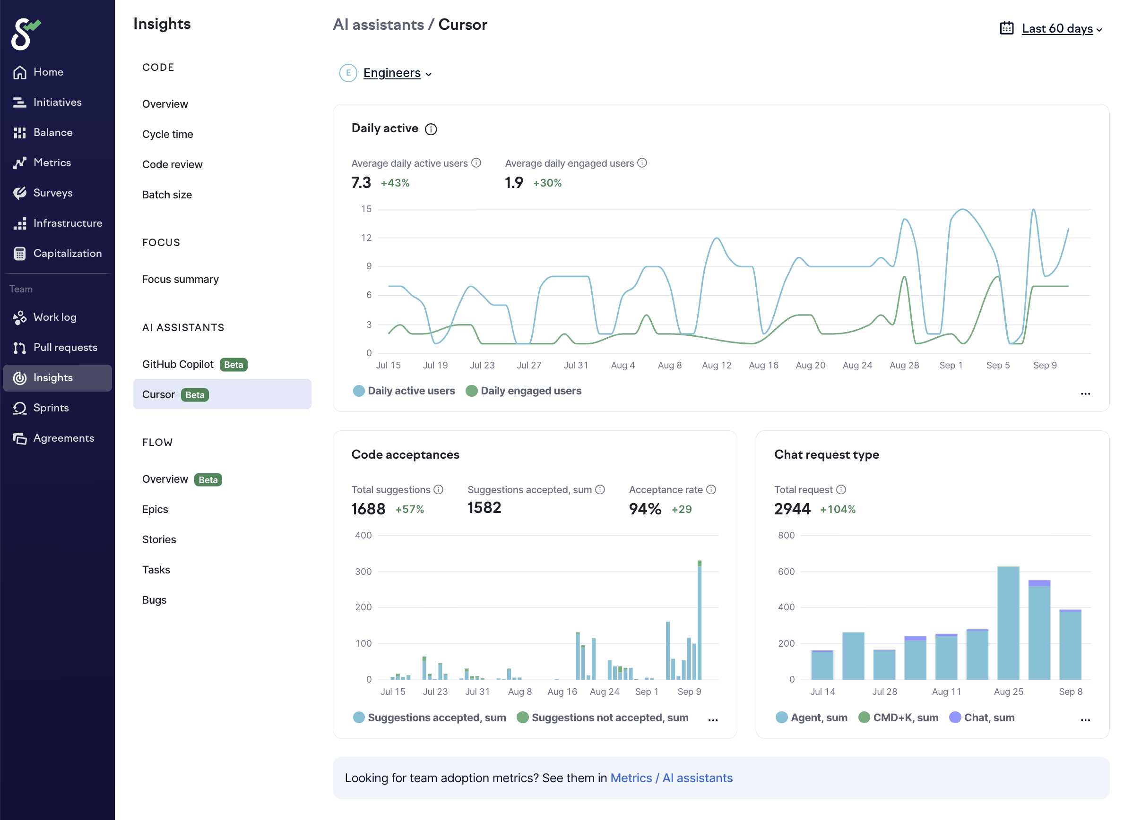Click the calendar icon beside Last 60 days
The image size is (1124, 820).
click(x=1006, y=28)
